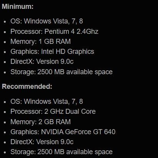Select the minimum OS Windows Vista line

[47, 21]
